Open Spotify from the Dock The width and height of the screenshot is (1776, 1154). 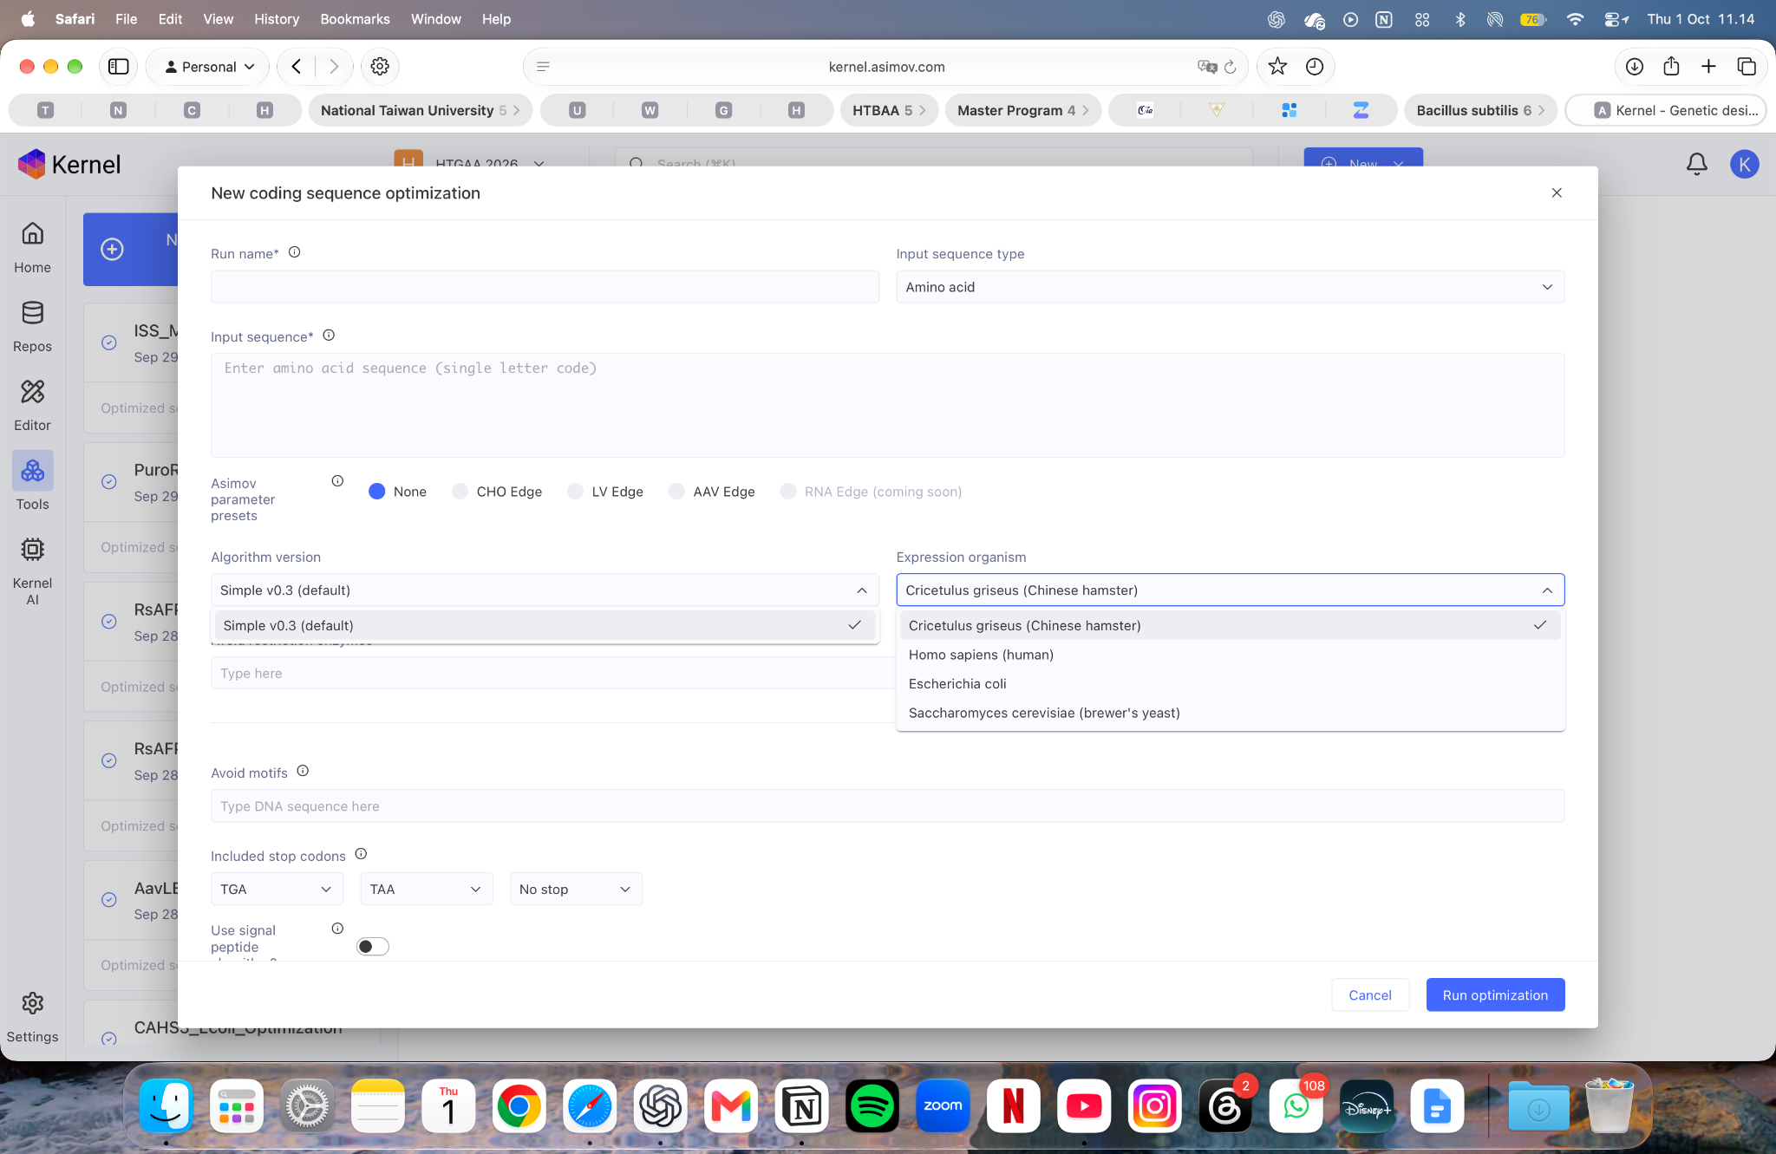872,1107
